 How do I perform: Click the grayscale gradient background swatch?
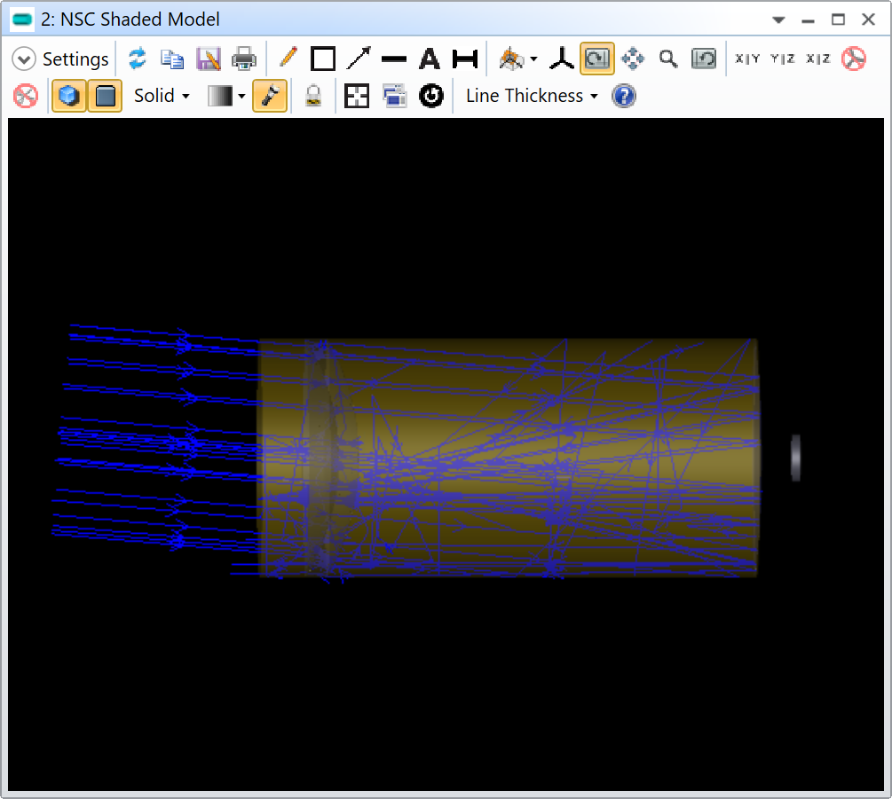tap(220, 96)
